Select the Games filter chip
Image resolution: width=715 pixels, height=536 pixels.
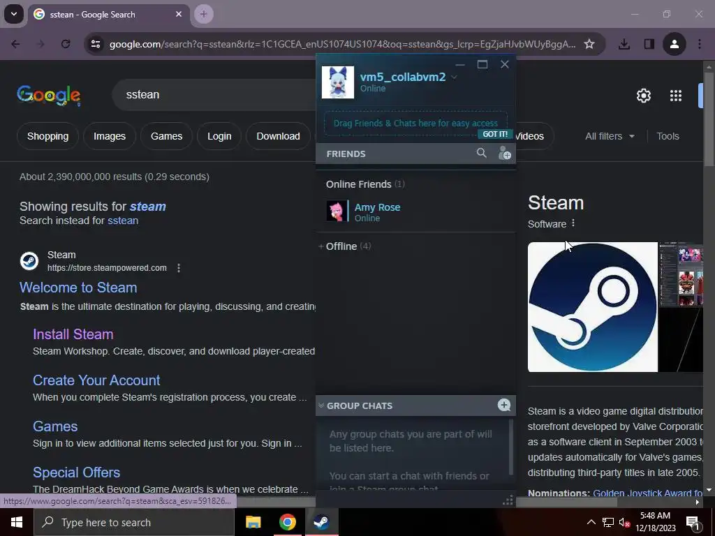pos(166,136)
